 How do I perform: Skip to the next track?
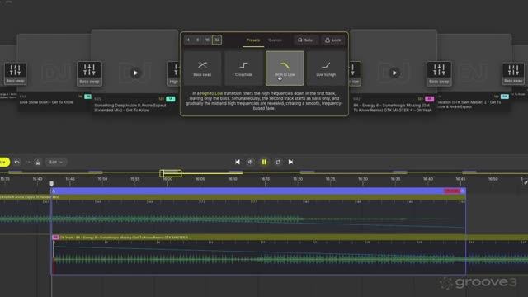pos(290,162)
